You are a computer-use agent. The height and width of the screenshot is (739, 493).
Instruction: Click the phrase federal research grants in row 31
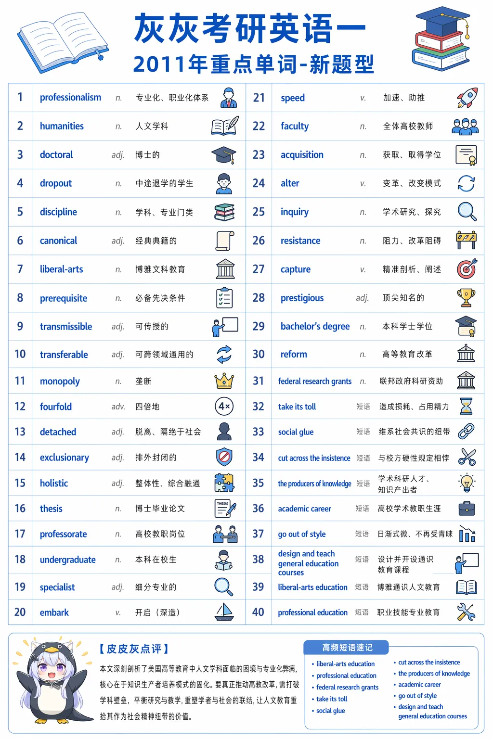tap(315, 381)
